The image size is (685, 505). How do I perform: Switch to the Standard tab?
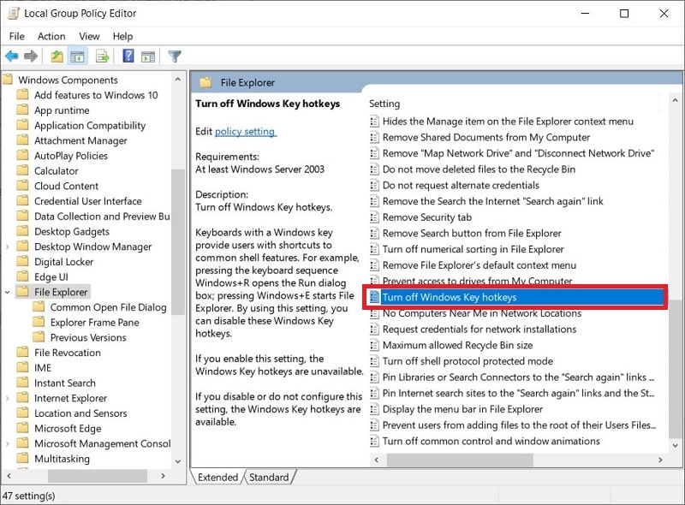coord(271,478)
